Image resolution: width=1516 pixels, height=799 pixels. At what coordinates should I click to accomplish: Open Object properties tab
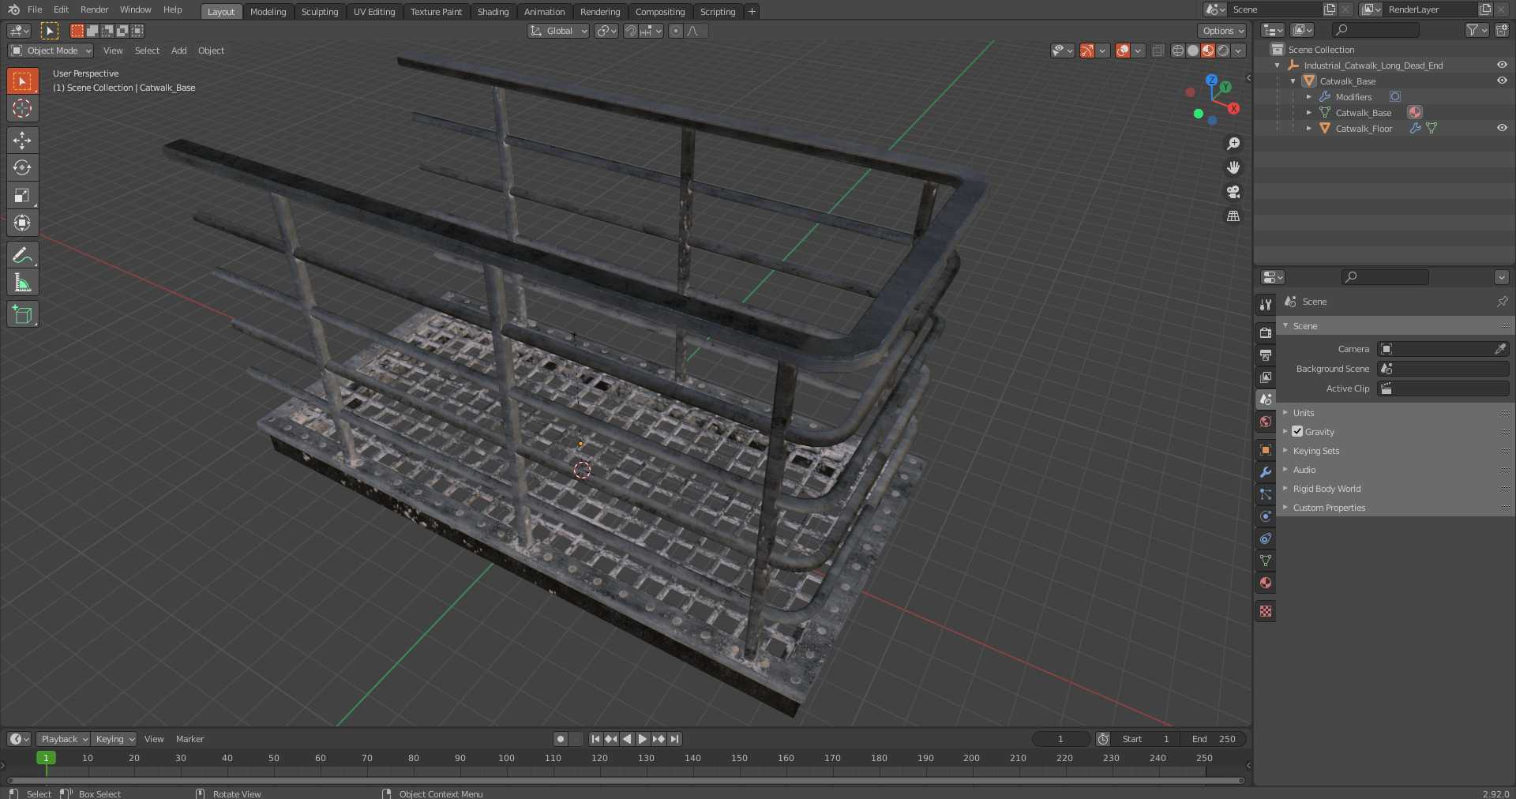[1266, 450]
